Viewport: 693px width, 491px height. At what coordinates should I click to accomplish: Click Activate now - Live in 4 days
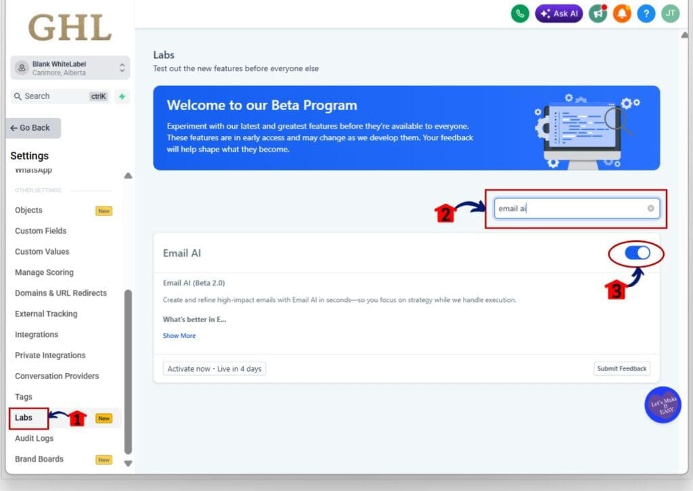click(x=215, y=368)
